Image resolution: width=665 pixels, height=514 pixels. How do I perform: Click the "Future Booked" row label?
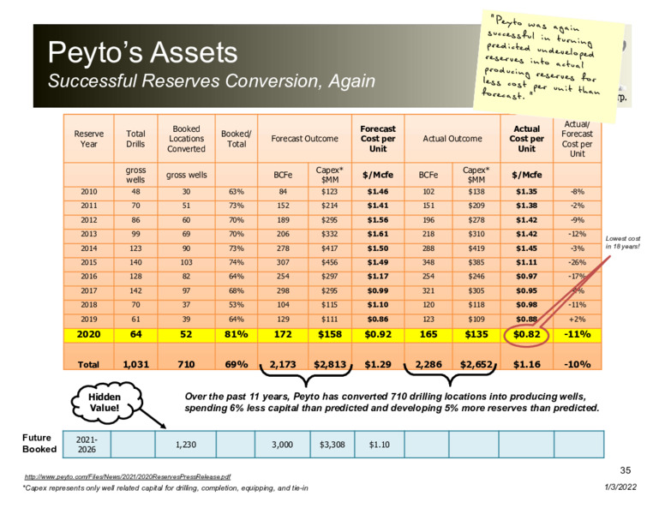point(39,443)
